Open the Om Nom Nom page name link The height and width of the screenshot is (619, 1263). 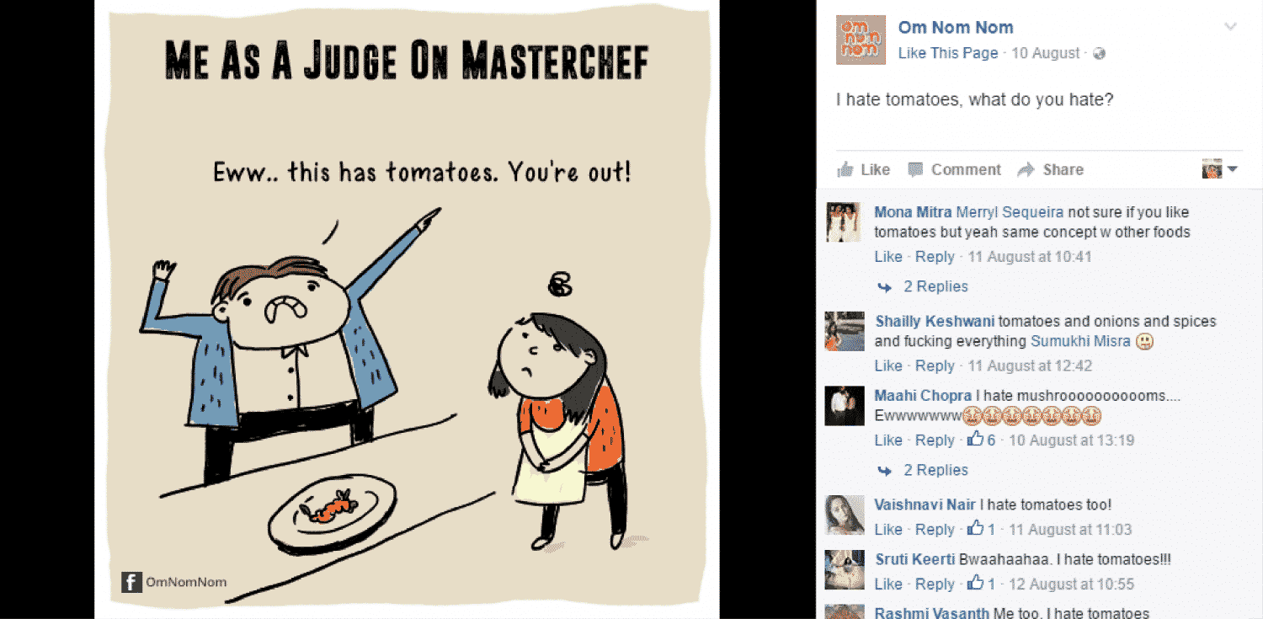[956, 27]
